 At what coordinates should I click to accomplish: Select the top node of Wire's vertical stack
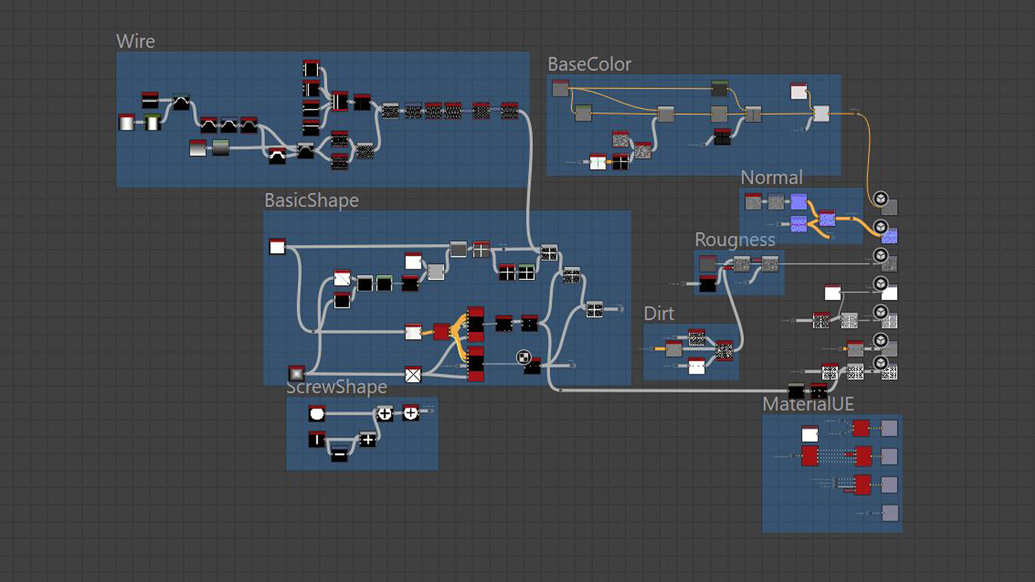311,68
